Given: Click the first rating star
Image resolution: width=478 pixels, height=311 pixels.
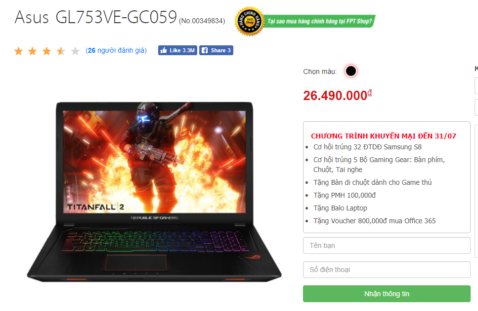Looking at the screenshot, I should [x=19, y=51].
